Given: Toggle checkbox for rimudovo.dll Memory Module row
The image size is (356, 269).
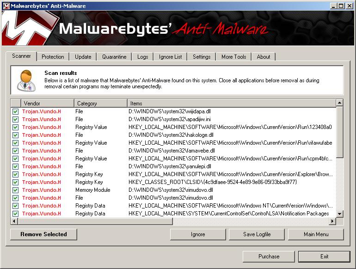Looking at the screenshot, I should point(15,190).
